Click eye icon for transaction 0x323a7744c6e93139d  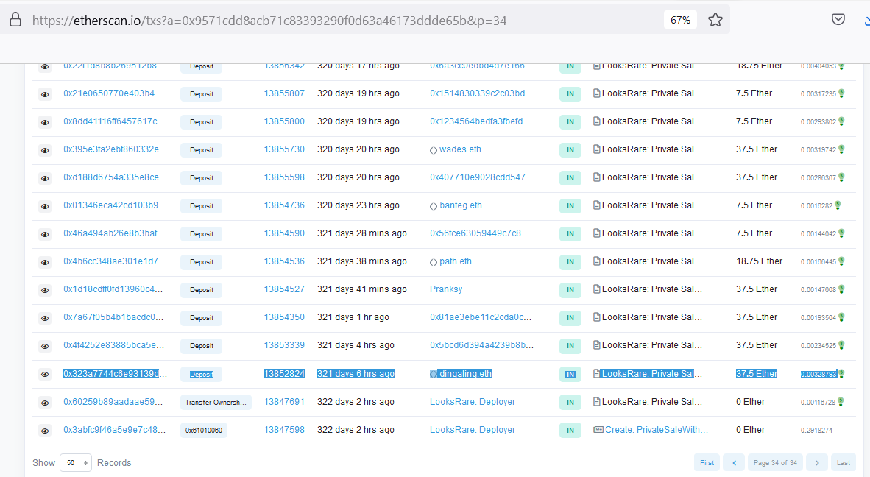pyautogui.click(x=45, y=375)
